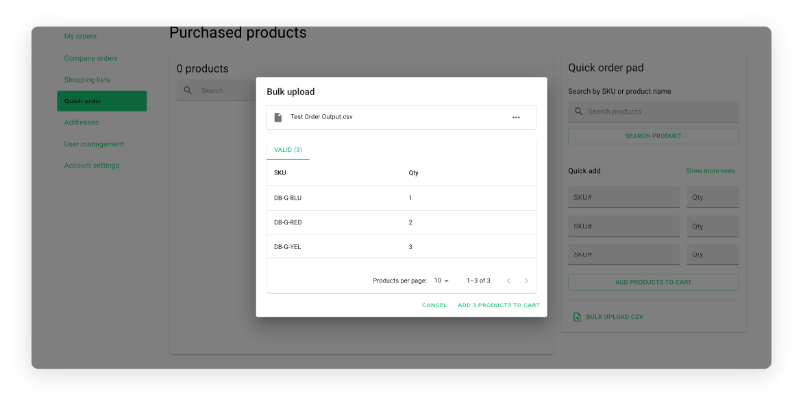Click the Qty column header
This screenshot has width=803, height=405.
click(413, 173)
